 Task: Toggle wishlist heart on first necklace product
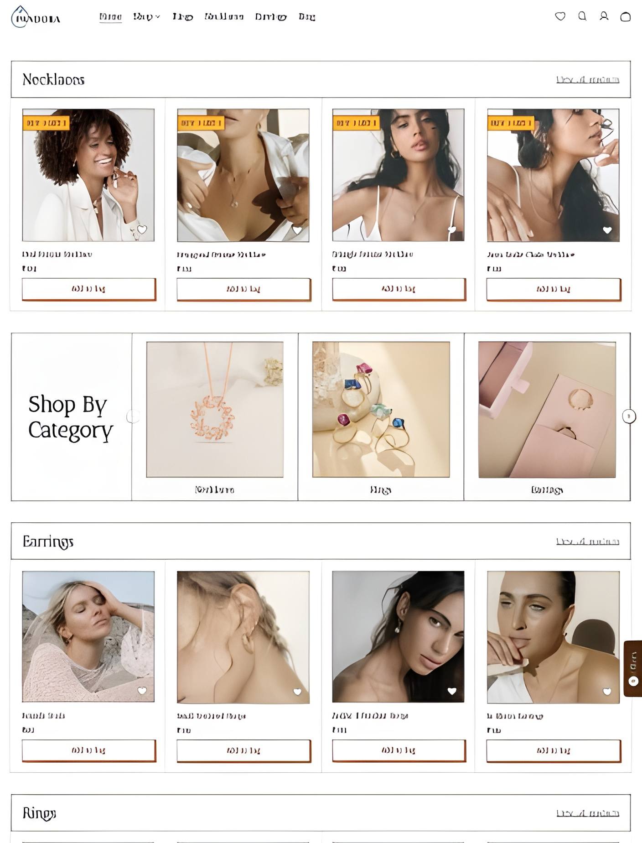coord(142,229)
